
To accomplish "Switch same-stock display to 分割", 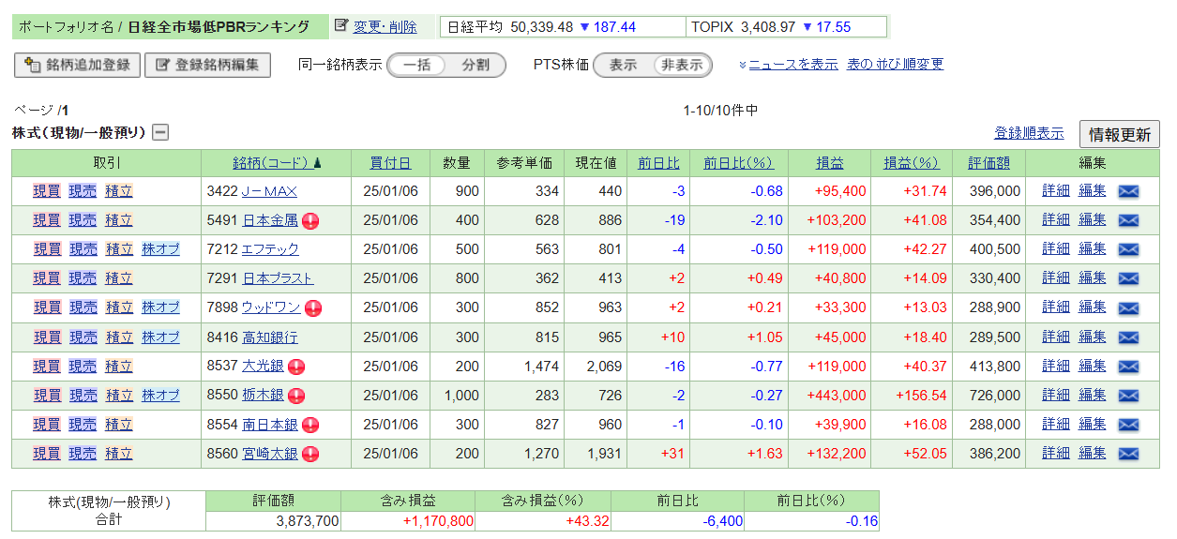I will (475, 65).
